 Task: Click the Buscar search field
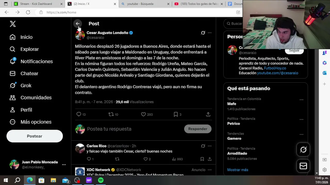233,24
